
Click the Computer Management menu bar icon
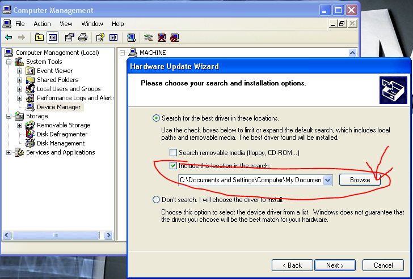point(7,24)
